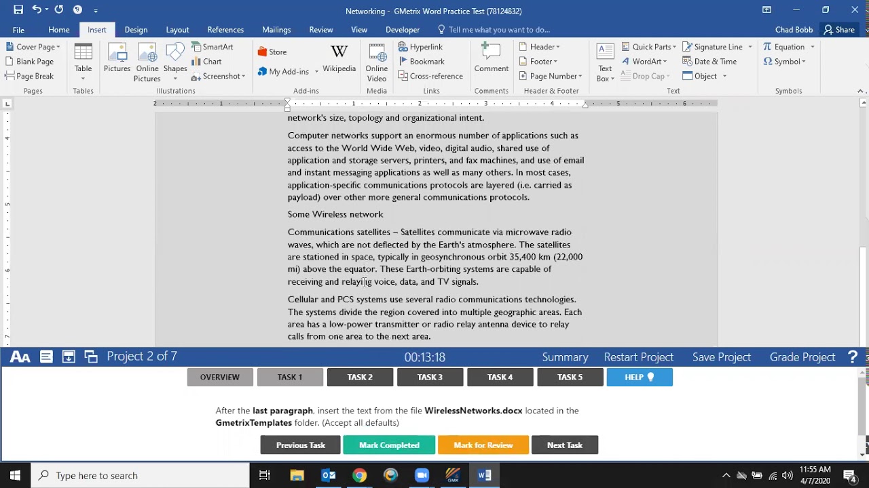Open Outlook from the taskbar
The height and width of the screenshot is (488, 869).
[x=329, y=475]
